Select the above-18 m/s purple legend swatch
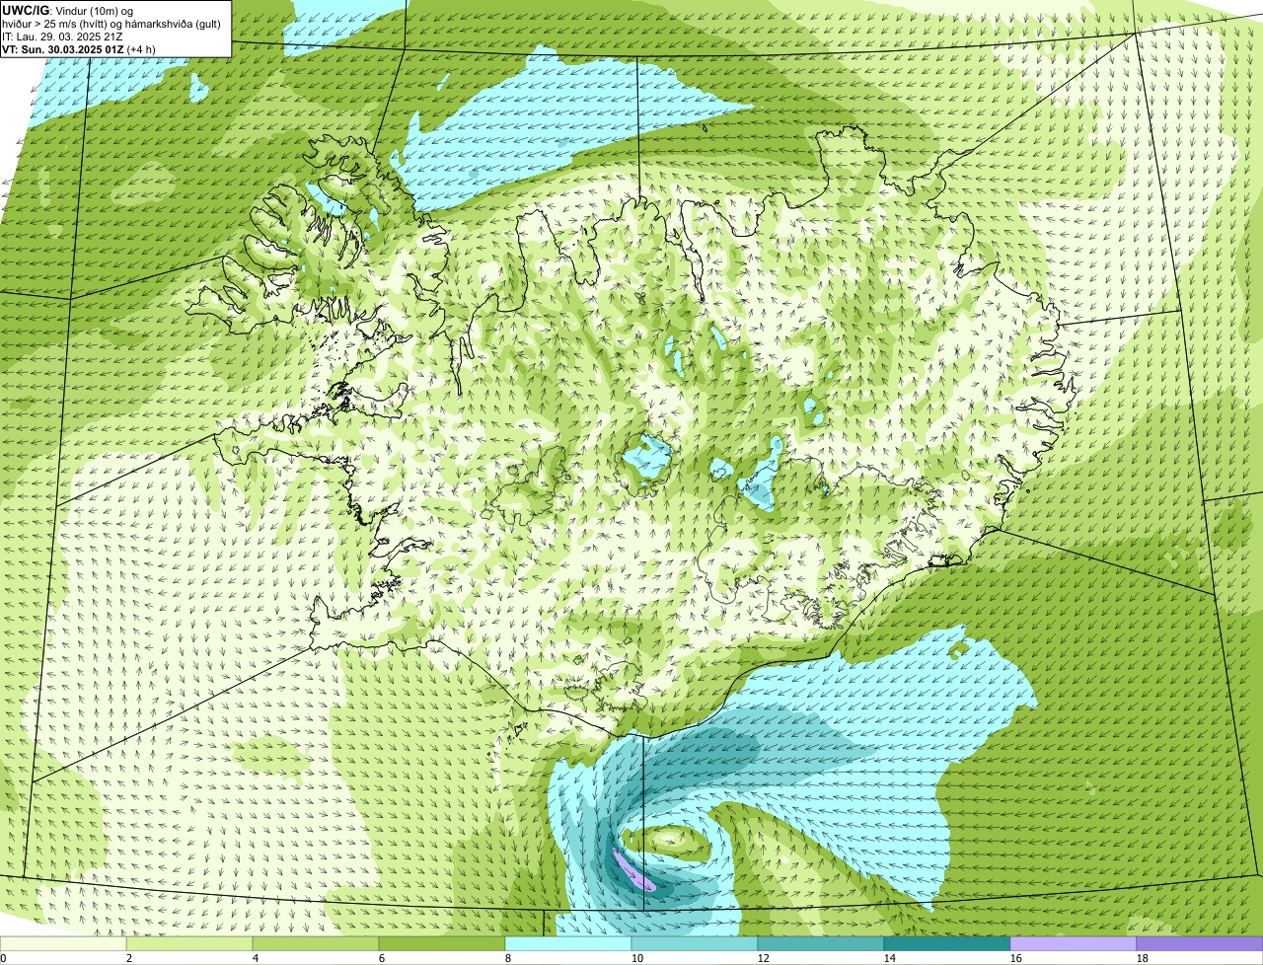This screenshot has width=1263, height=965. coord(1200,943)
